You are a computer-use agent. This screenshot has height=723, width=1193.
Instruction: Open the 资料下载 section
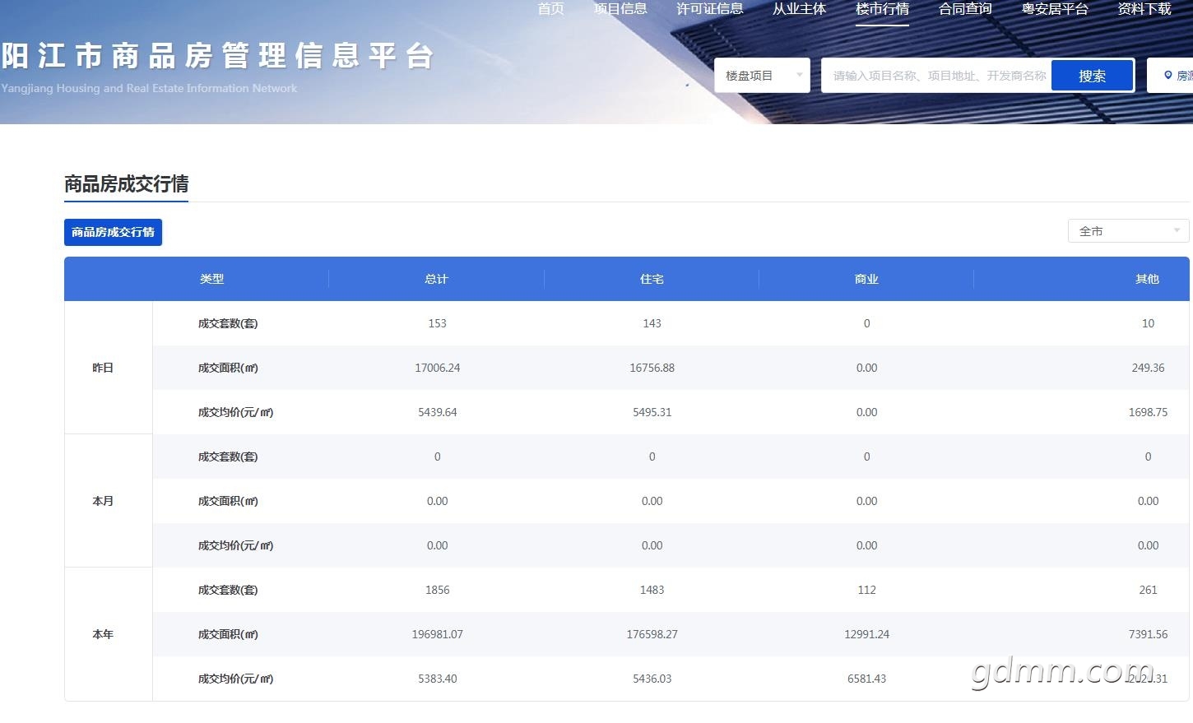pos(1144,9)
